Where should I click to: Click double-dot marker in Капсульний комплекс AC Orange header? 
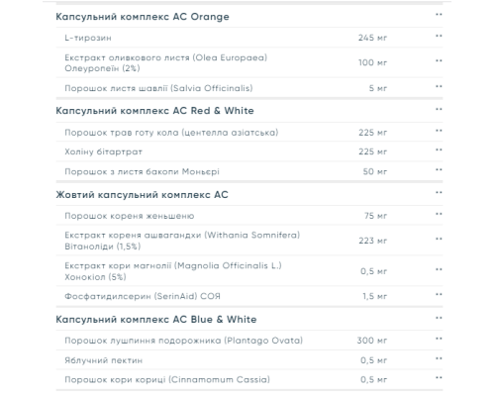click(439, 15)
